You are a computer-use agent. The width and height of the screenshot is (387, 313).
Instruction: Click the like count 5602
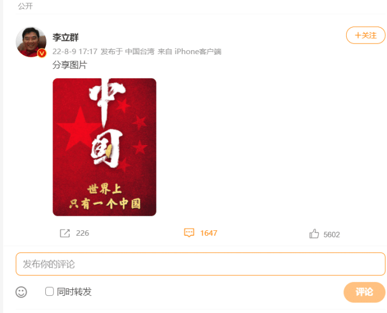click(332, 235)
